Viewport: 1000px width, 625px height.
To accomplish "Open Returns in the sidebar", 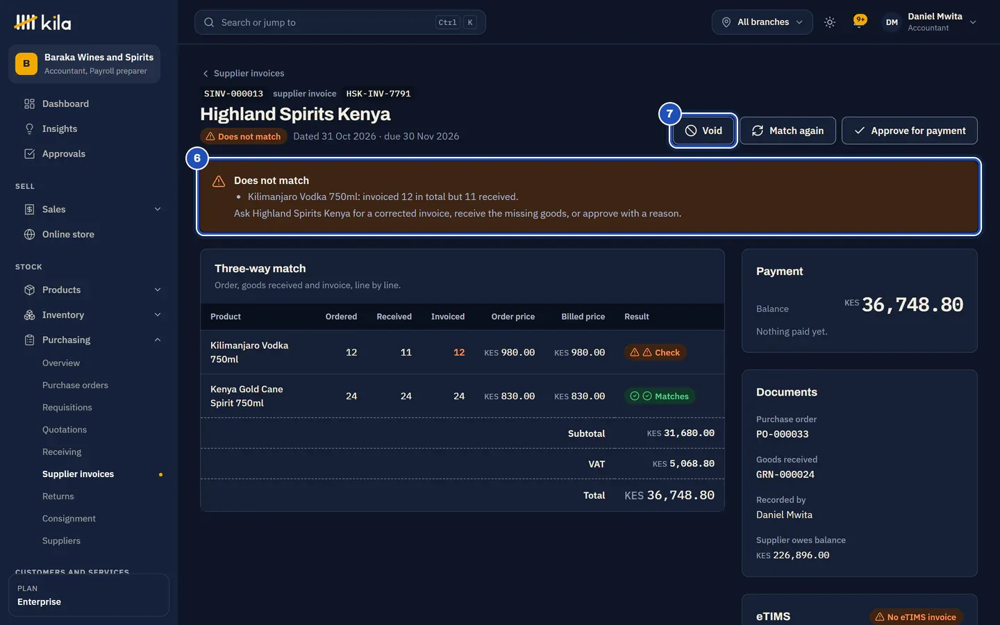I will (x=58, y=497).
